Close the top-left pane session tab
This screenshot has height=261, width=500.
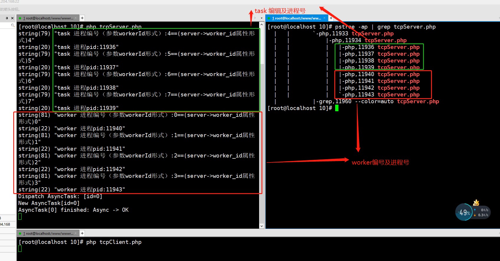[76, 18]
